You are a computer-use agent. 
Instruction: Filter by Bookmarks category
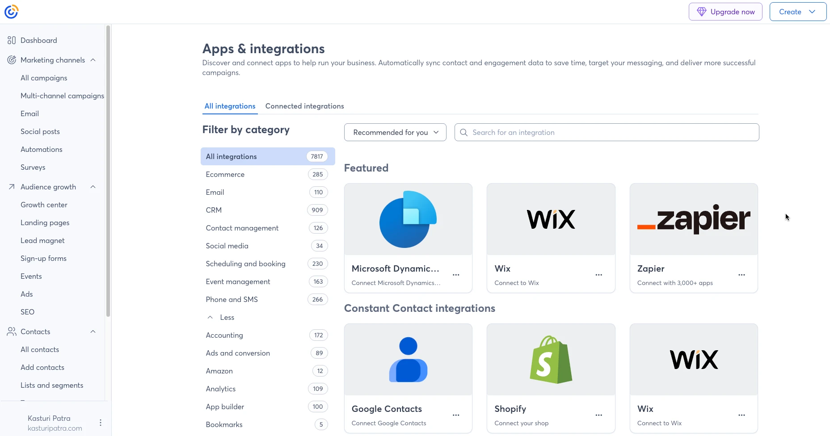[x=268, y=424]
